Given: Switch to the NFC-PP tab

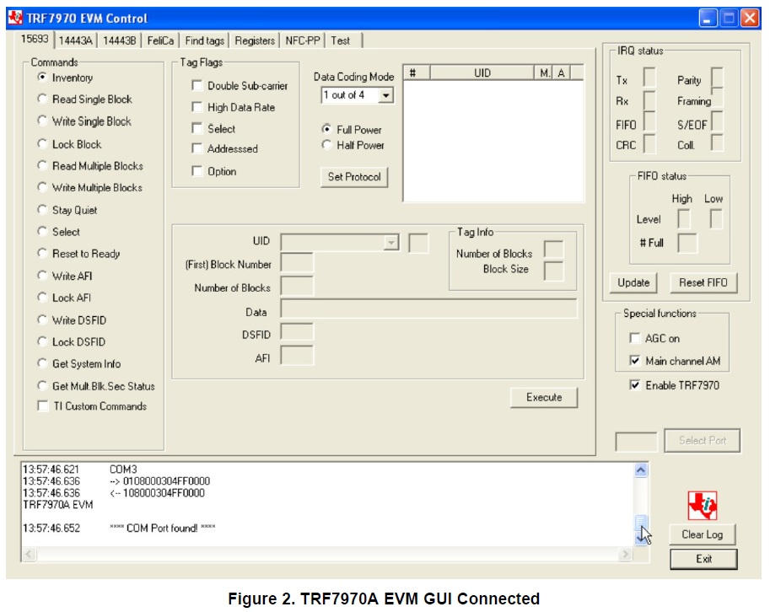Looking at the screenshot, I should tap(303, 40).
